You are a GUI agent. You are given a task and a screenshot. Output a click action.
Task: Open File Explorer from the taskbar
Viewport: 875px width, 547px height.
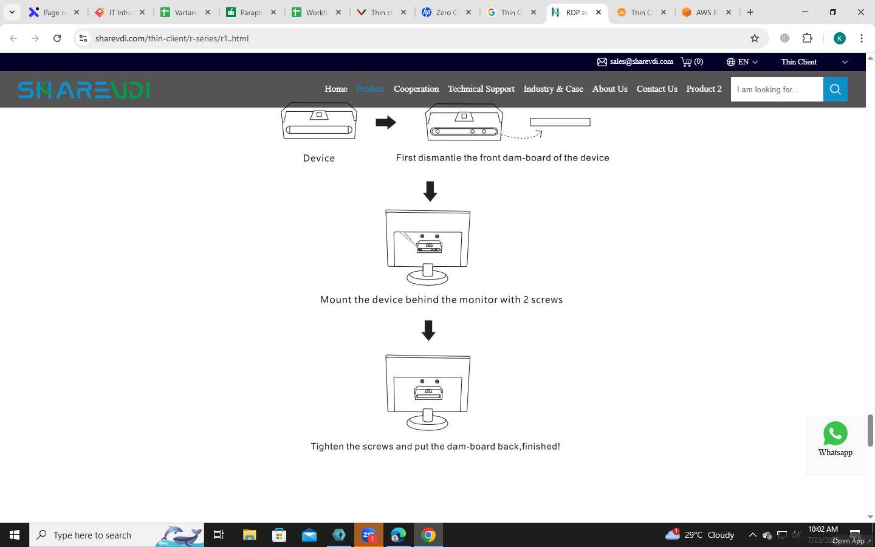pyautogui.click(x=249, y=535)
